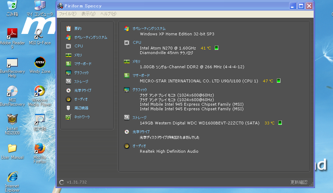Click the memory icon in summary panel
The width and height of the screenshot is (333, 193).
click(x=127, y=62)
